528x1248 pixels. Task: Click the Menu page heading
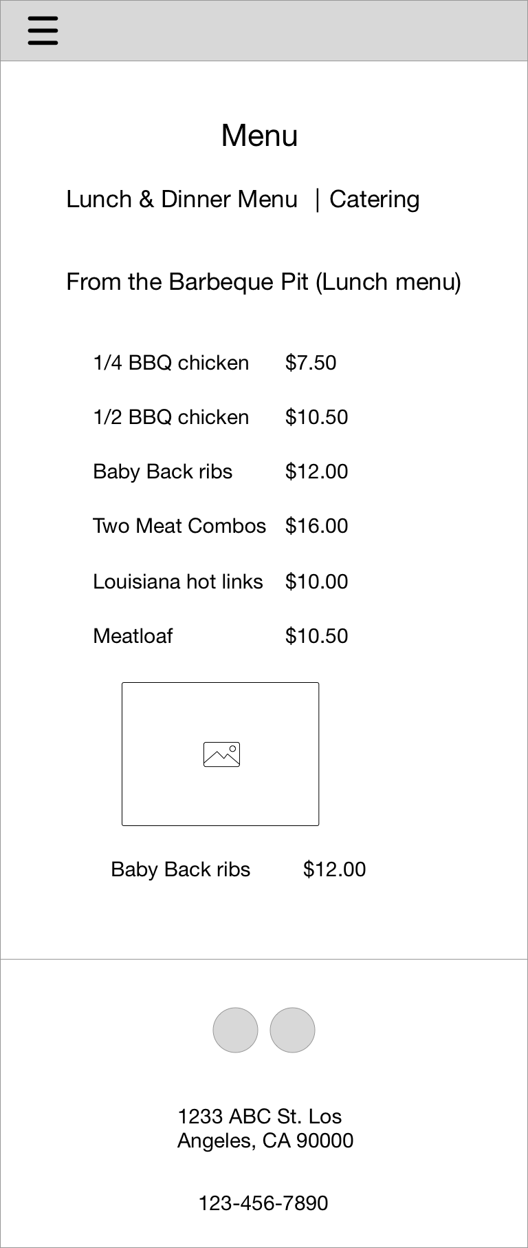(x=259, y=136)
